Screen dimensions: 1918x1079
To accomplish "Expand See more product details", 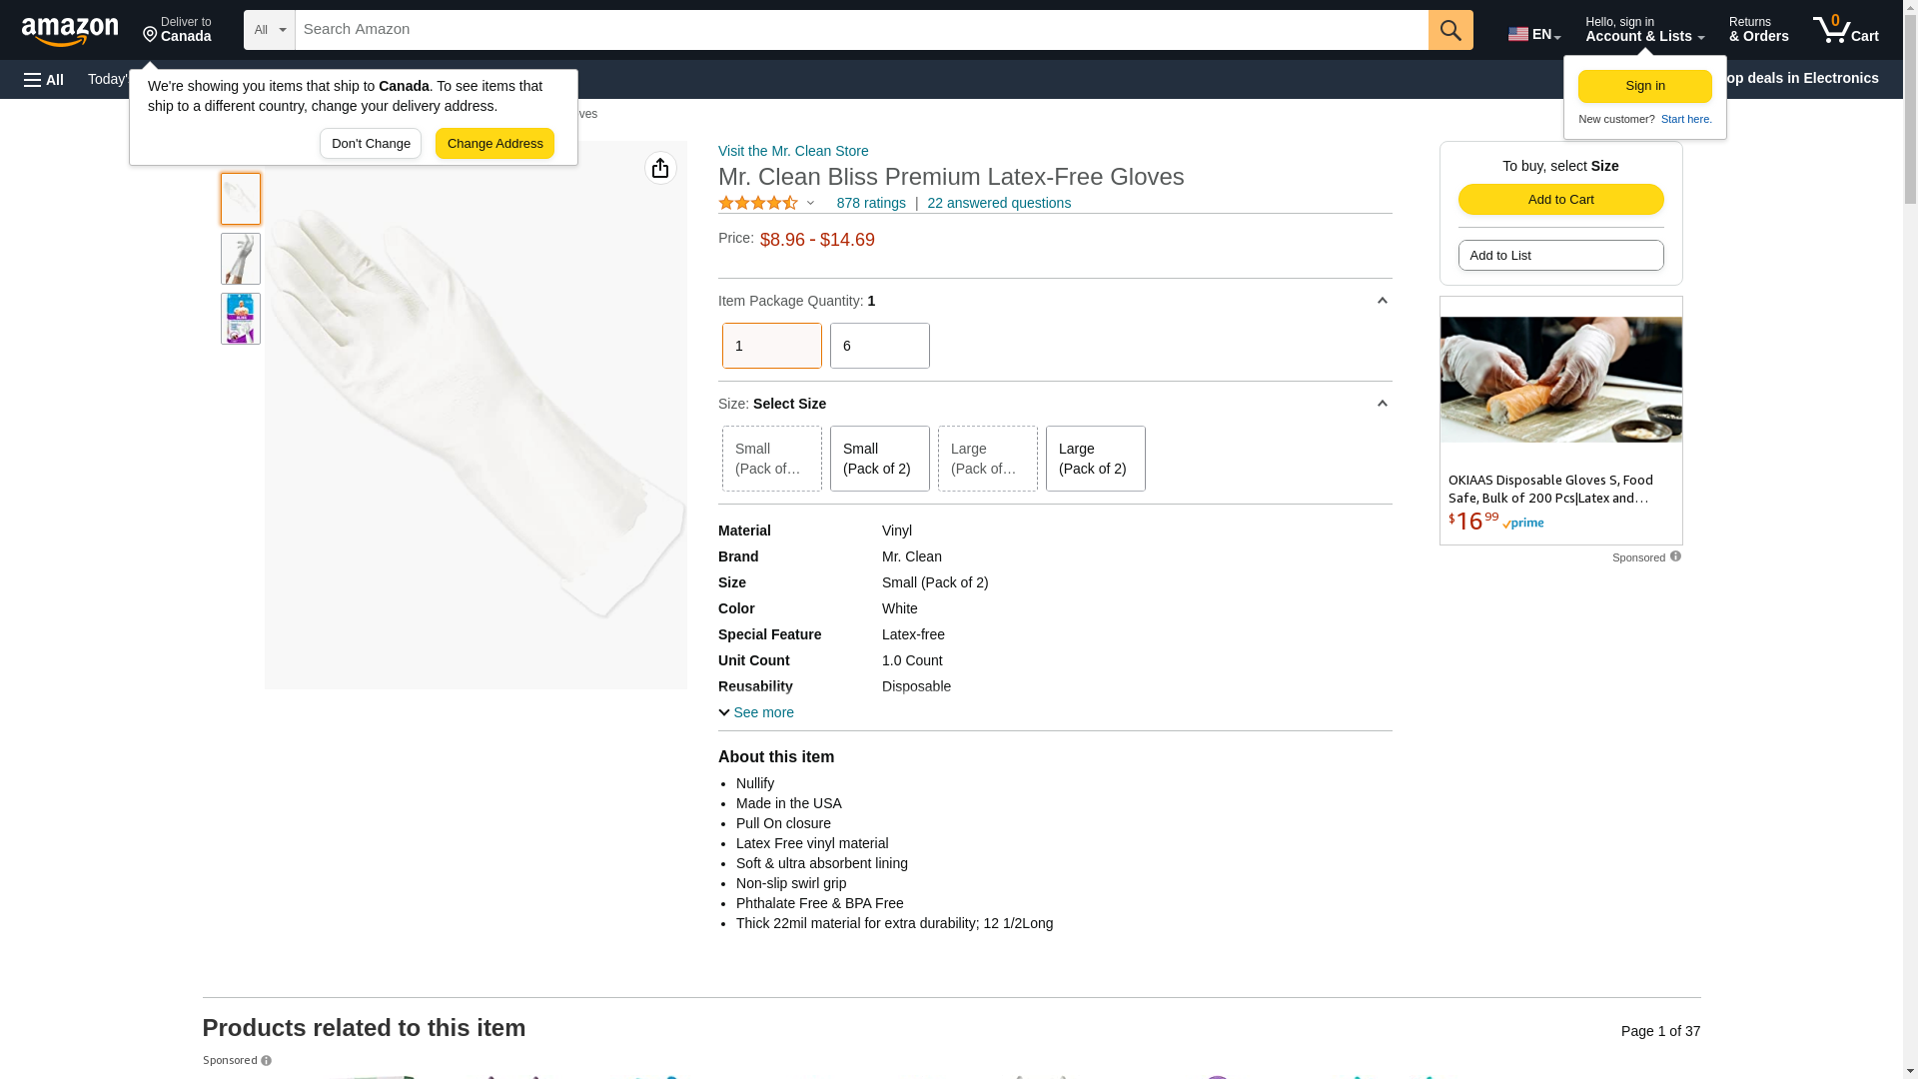I will (x=756, y=712).
